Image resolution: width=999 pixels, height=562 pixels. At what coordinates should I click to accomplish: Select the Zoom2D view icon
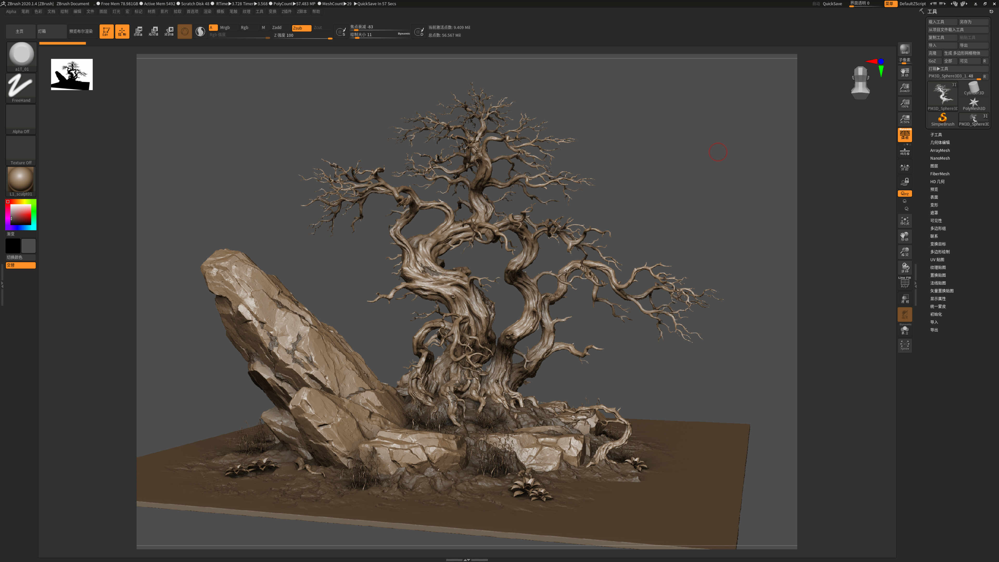pos(904,88)
